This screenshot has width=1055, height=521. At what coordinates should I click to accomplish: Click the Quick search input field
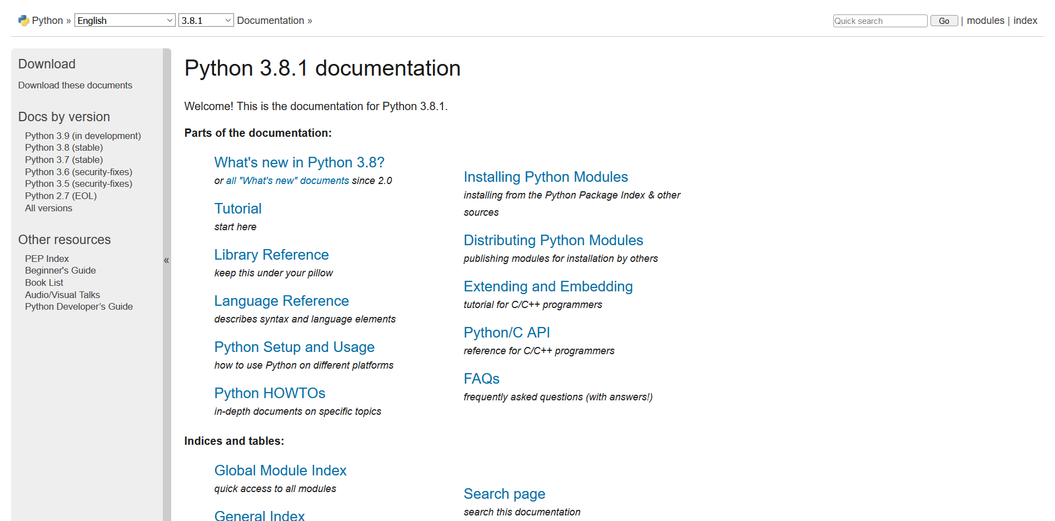(x=880, y=21)
